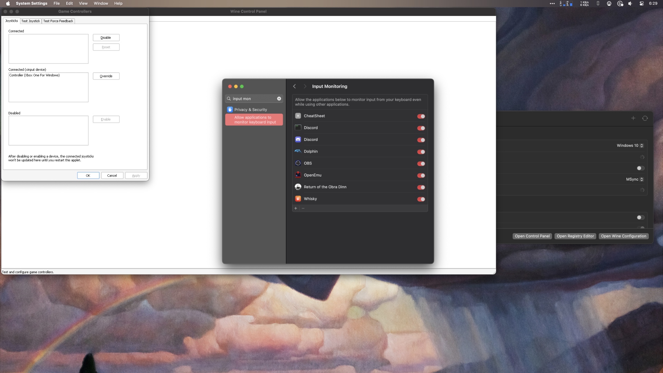Click Open Registry Editor
Viewport: 663px width, 373px height.
pos(575,236)
